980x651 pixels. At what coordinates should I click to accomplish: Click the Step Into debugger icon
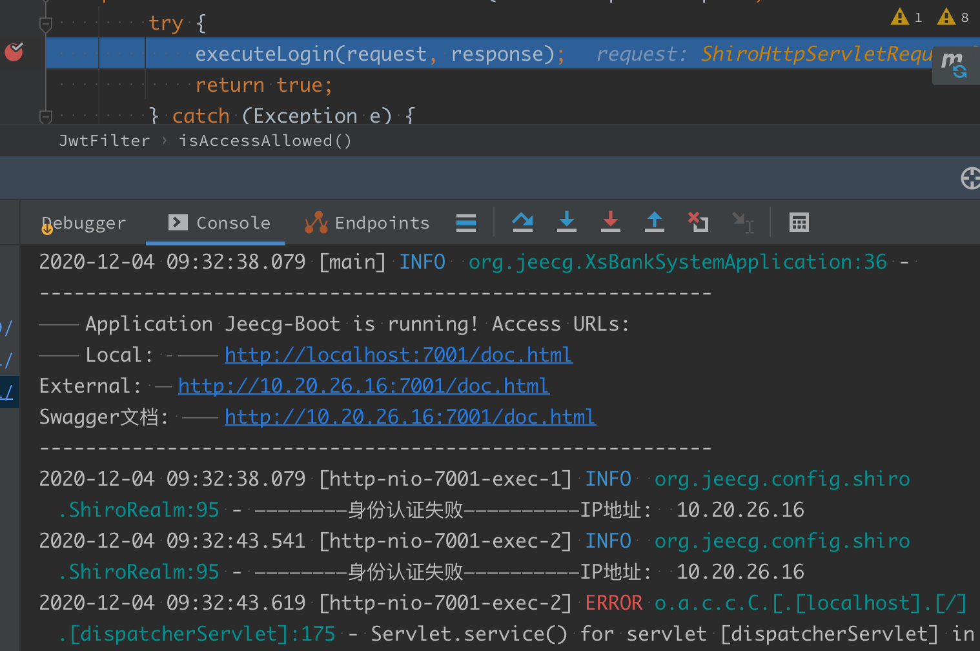(x=566, y=222)
